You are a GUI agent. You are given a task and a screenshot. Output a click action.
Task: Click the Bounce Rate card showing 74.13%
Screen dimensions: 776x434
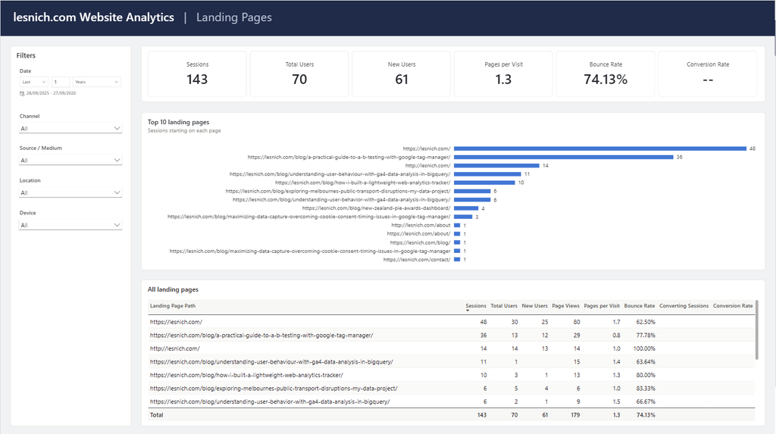coord(605,73)
